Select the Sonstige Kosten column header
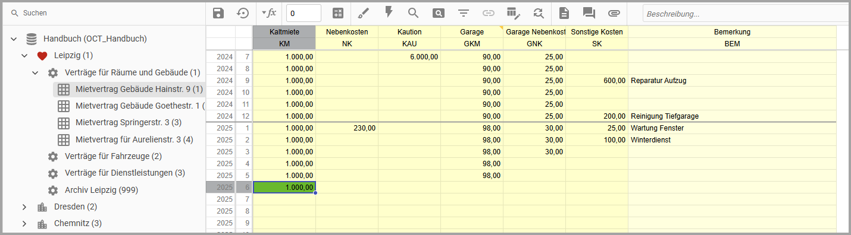Image resolution: width=851 pixels, height=235 pixels. click(597, 31)
